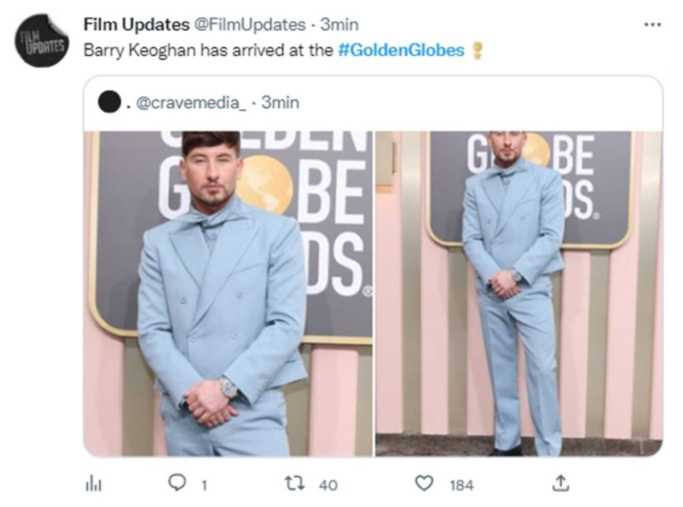Follow the #GoldenGlobes hashtag link
Screen dimensions: 683x507
(x=401, y=51)
